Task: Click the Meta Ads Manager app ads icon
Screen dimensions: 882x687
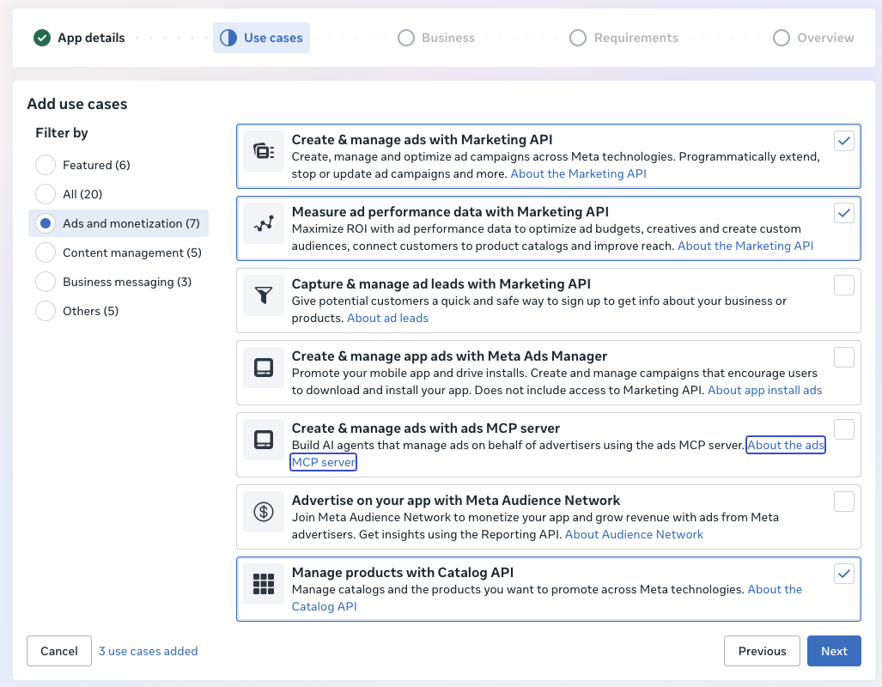Action: click(264, 368)
